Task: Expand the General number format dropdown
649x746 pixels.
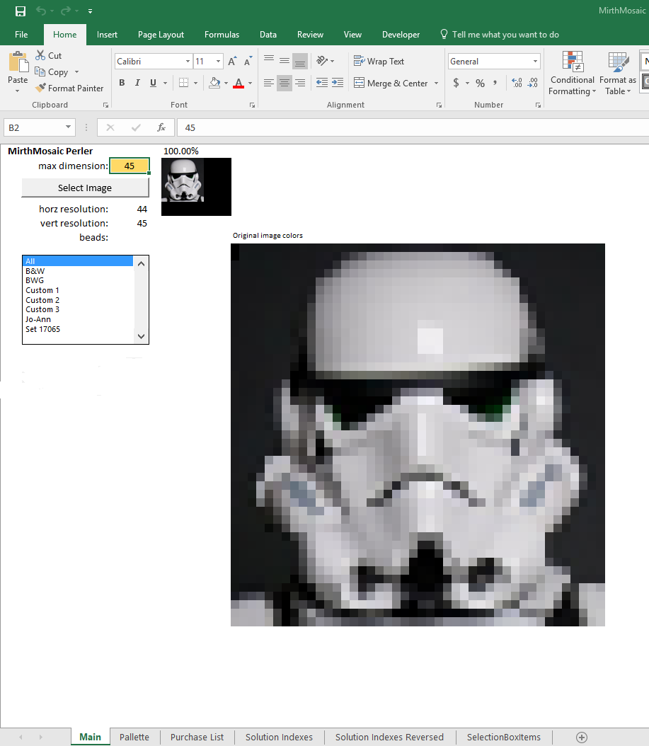Action: coord(536,61)
